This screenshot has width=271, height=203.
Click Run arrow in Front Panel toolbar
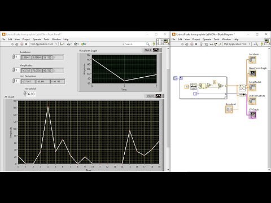click(x=12, y=44)
